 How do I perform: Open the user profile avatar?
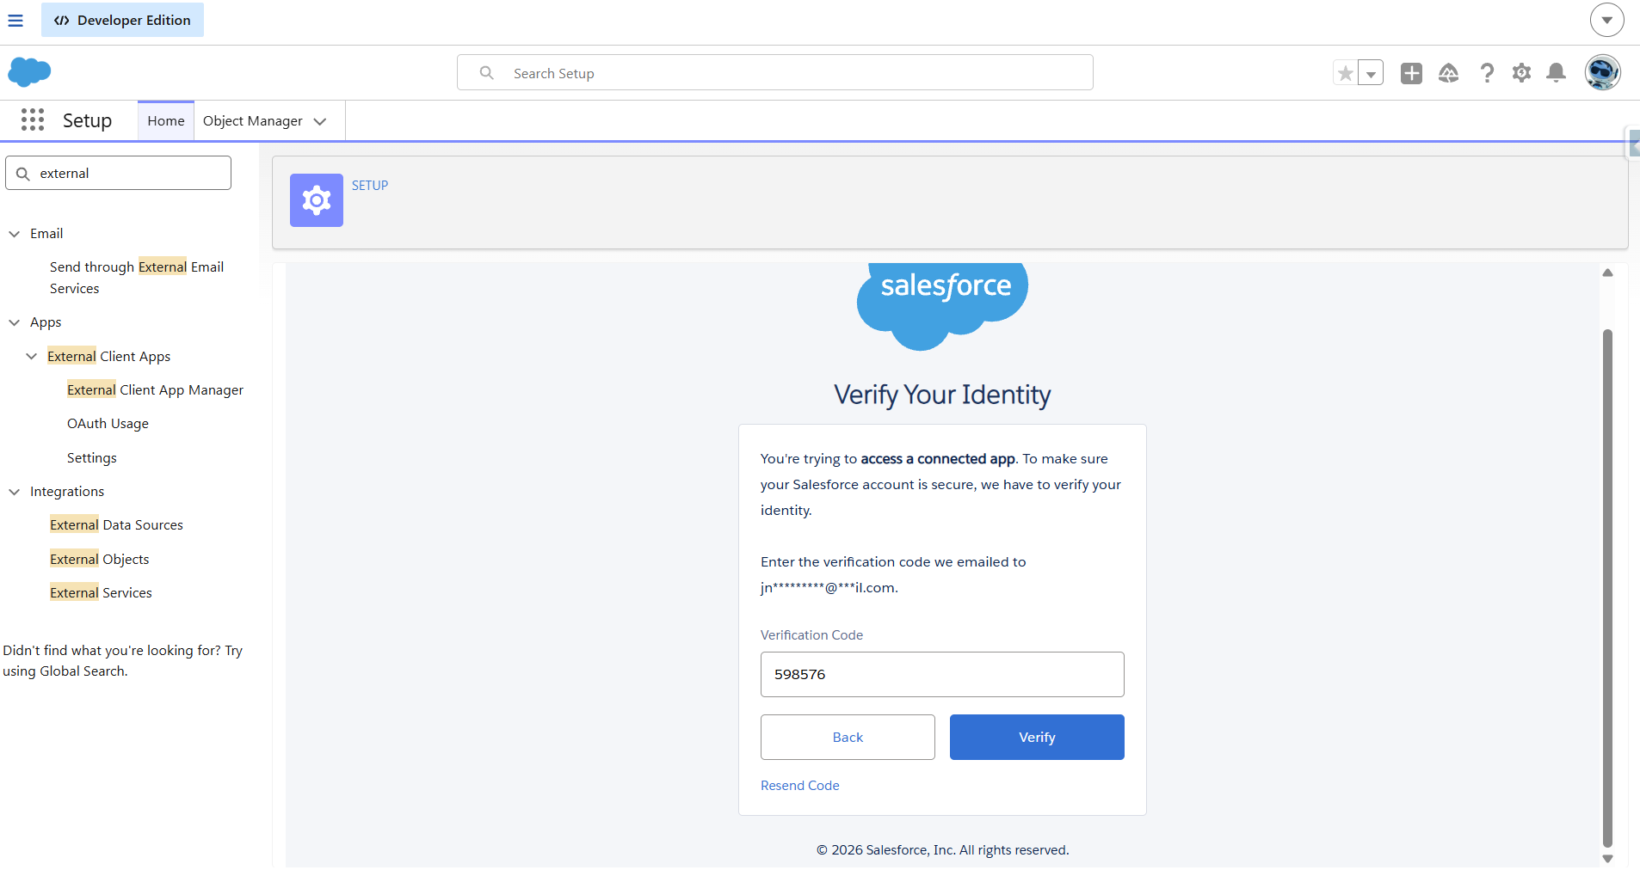(x=1602, y=72)
